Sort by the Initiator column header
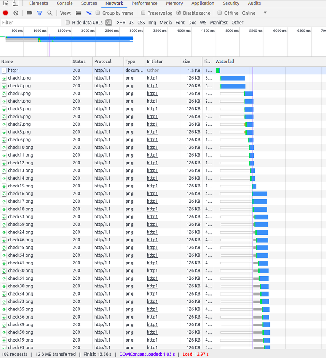The height and width of the screenshot is (358, 326). [x=163, y=62]
